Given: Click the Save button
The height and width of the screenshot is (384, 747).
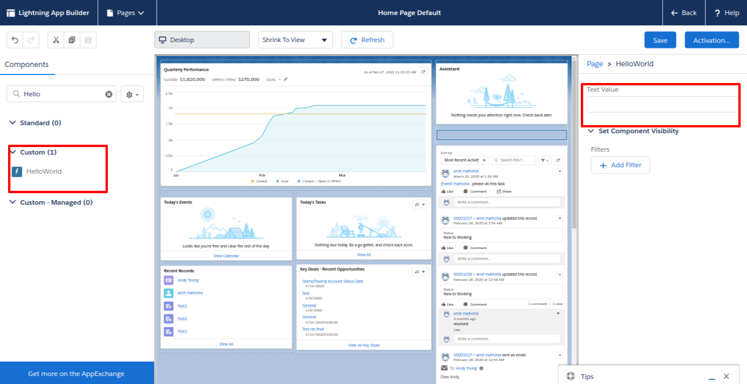Looking at the screenshot, I should [660, 40].
